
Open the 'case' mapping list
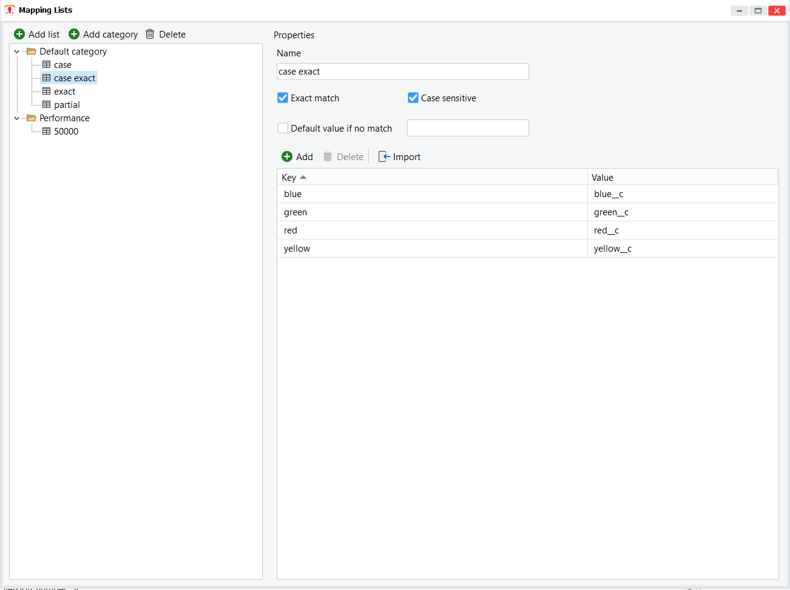pos(62,65)
